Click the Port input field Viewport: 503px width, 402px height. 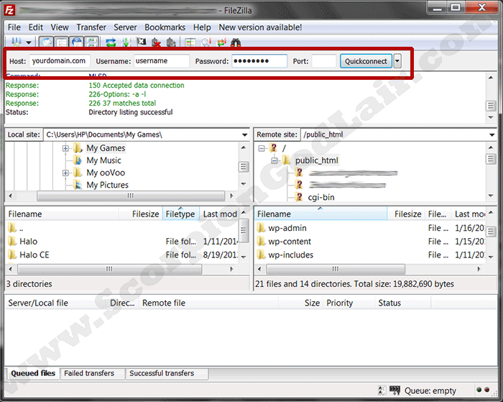tap(323, 60)
